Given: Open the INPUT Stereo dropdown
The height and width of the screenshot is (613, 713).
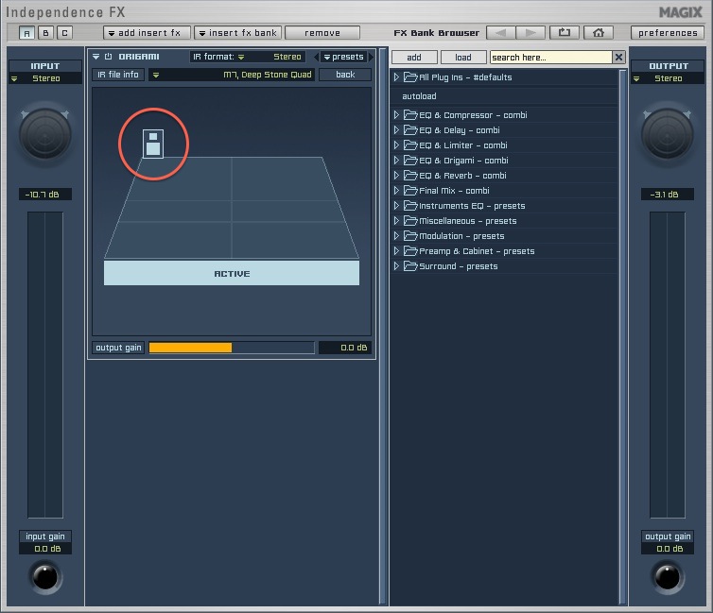Looking at the screenshot, I should pyautogui.click(x=45, y=78).
